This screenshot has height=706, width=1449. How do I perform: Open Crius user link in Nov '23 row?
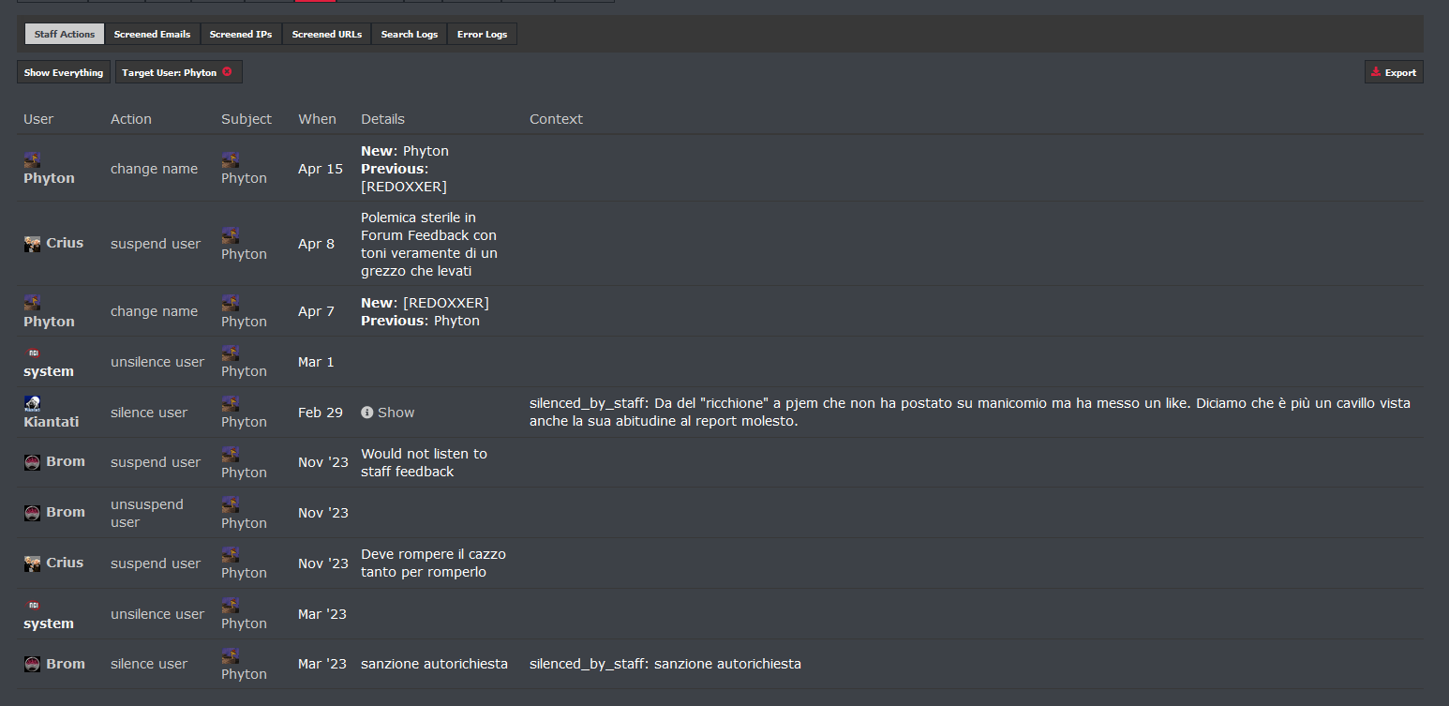click(x=65, y=563)
